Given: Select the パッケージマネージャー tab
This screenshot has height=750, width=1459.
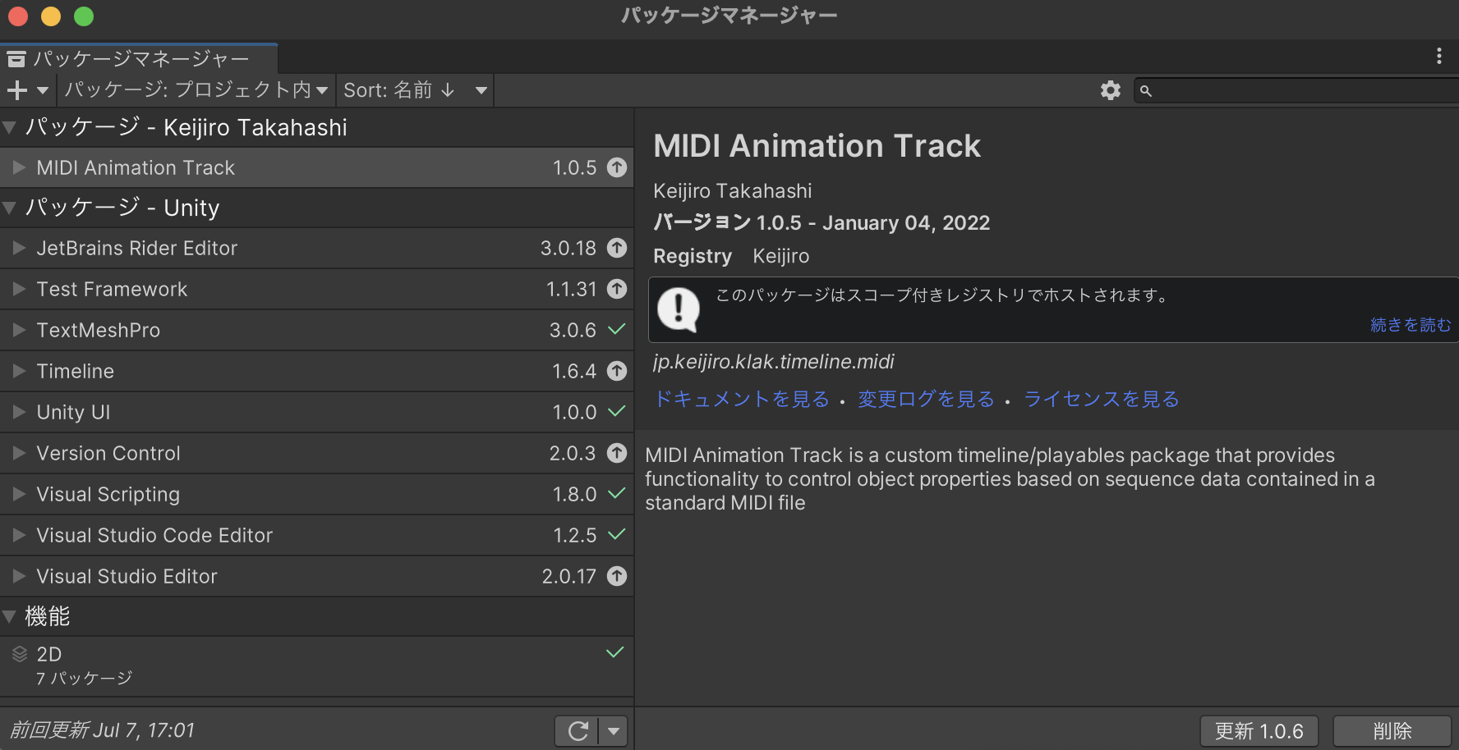Looking at the screenshot, I should tap(140, 58).
